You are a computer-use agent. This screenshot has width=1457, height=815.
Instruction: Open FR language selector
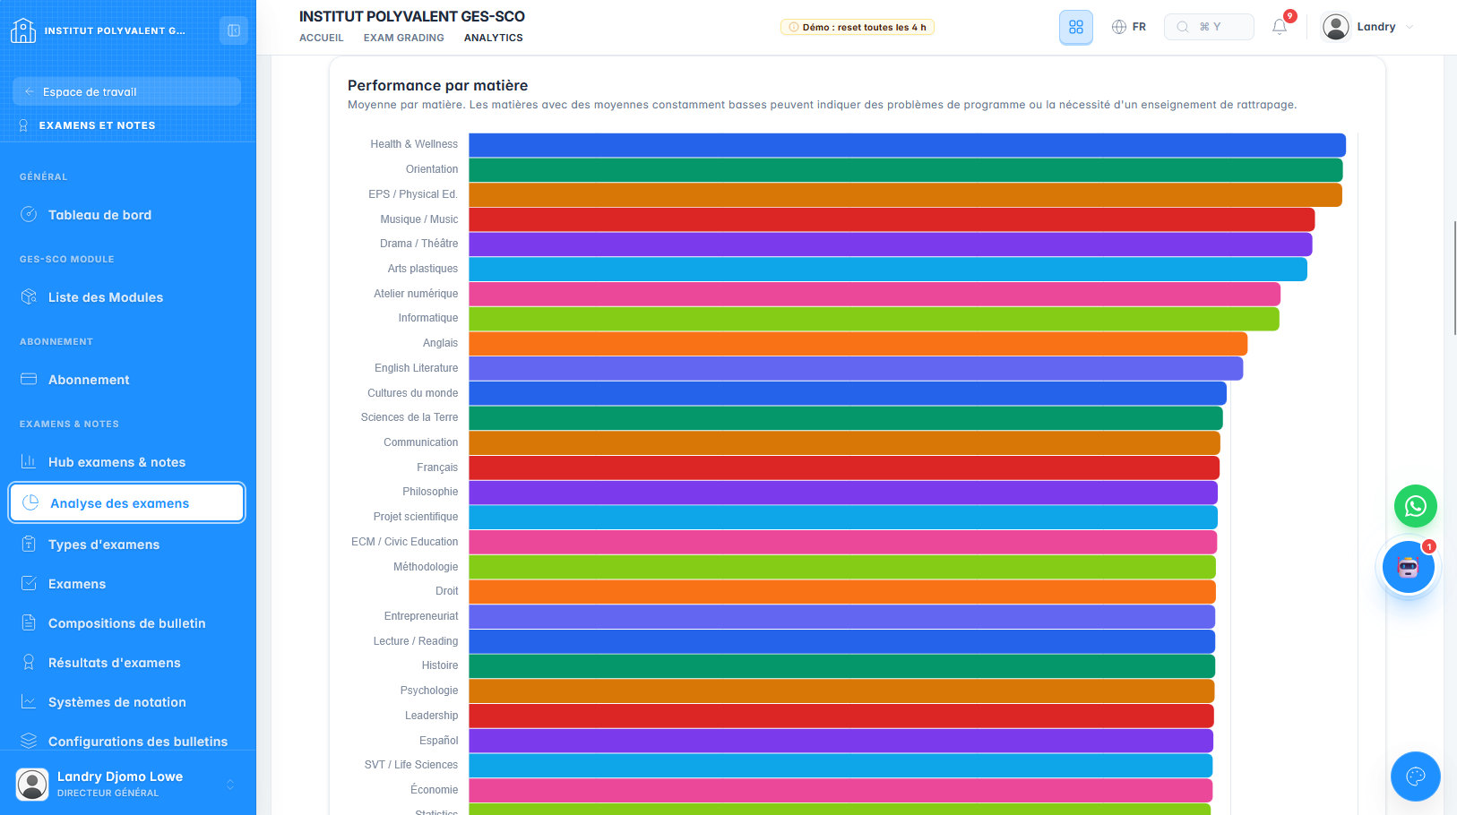[1129, 27]
